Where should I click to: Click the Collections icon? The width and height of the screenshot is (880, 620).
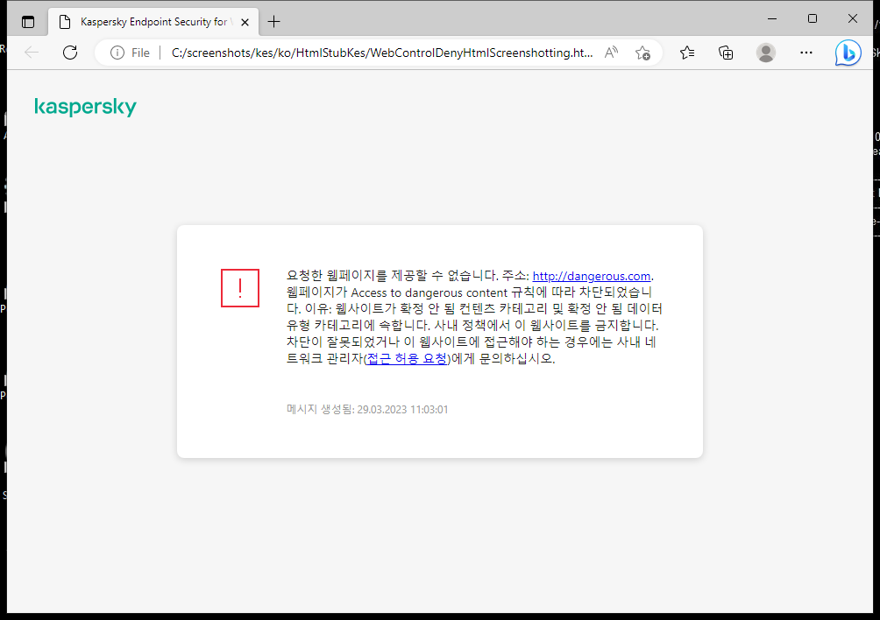click(x=726, y=53)
